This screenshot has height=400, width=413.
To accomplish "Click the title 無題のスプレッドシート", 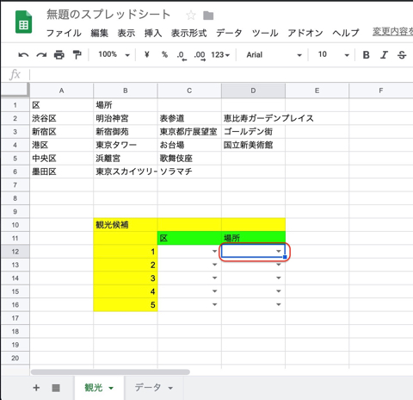I will [108, 15].
